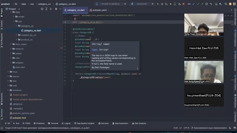Stop the running app with red square
The height and width of the screenshot is (133, 237).
184,4
